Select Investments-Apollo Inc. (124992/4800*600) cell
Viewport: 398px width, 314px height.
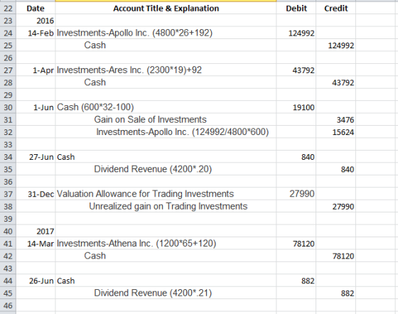click(x=166, y=132)
